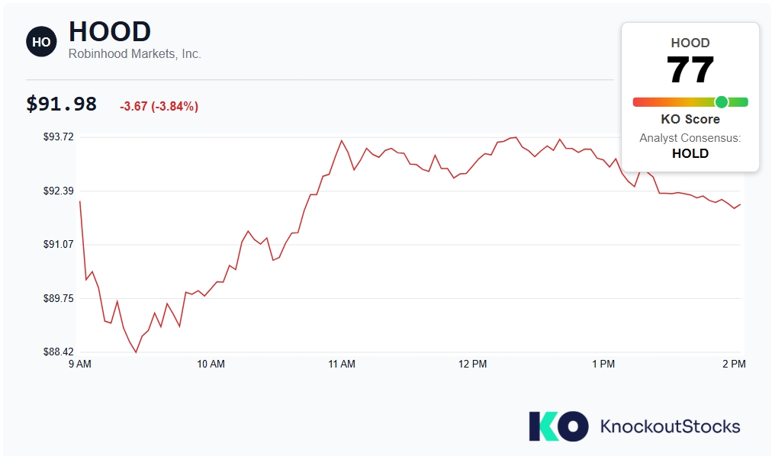Click the Robinhood Markets, Inc. company name

pyautogui.click(x=134, y=54)
